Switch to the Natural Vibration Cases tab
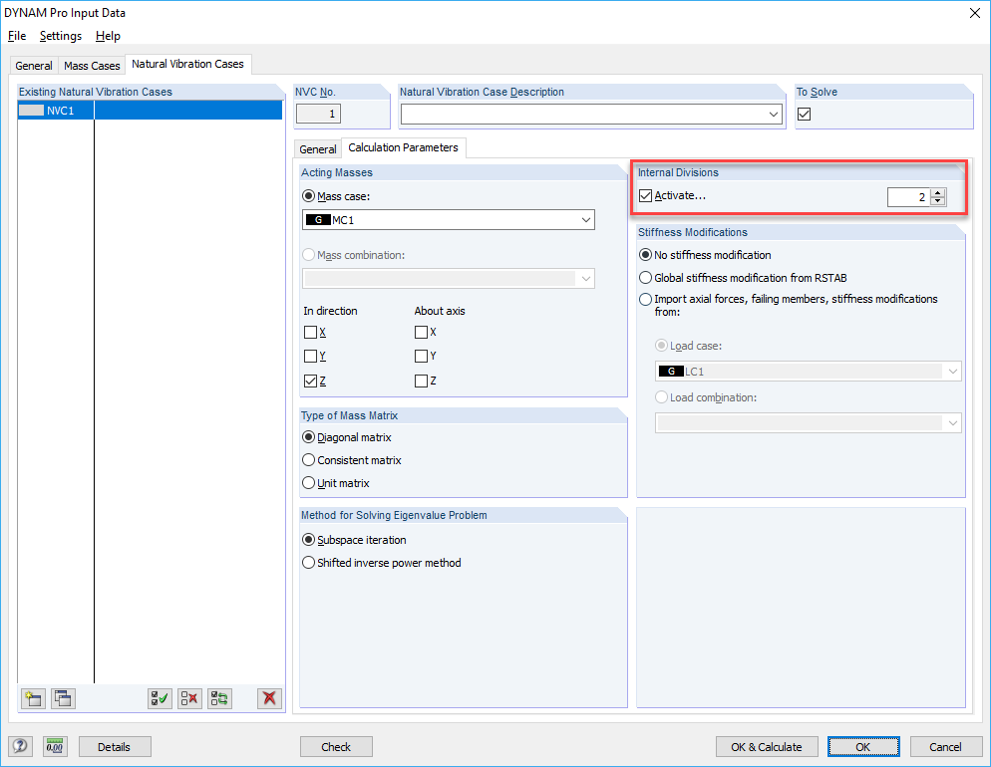Screen dimensions: 991x767 [x=187, y=64]
